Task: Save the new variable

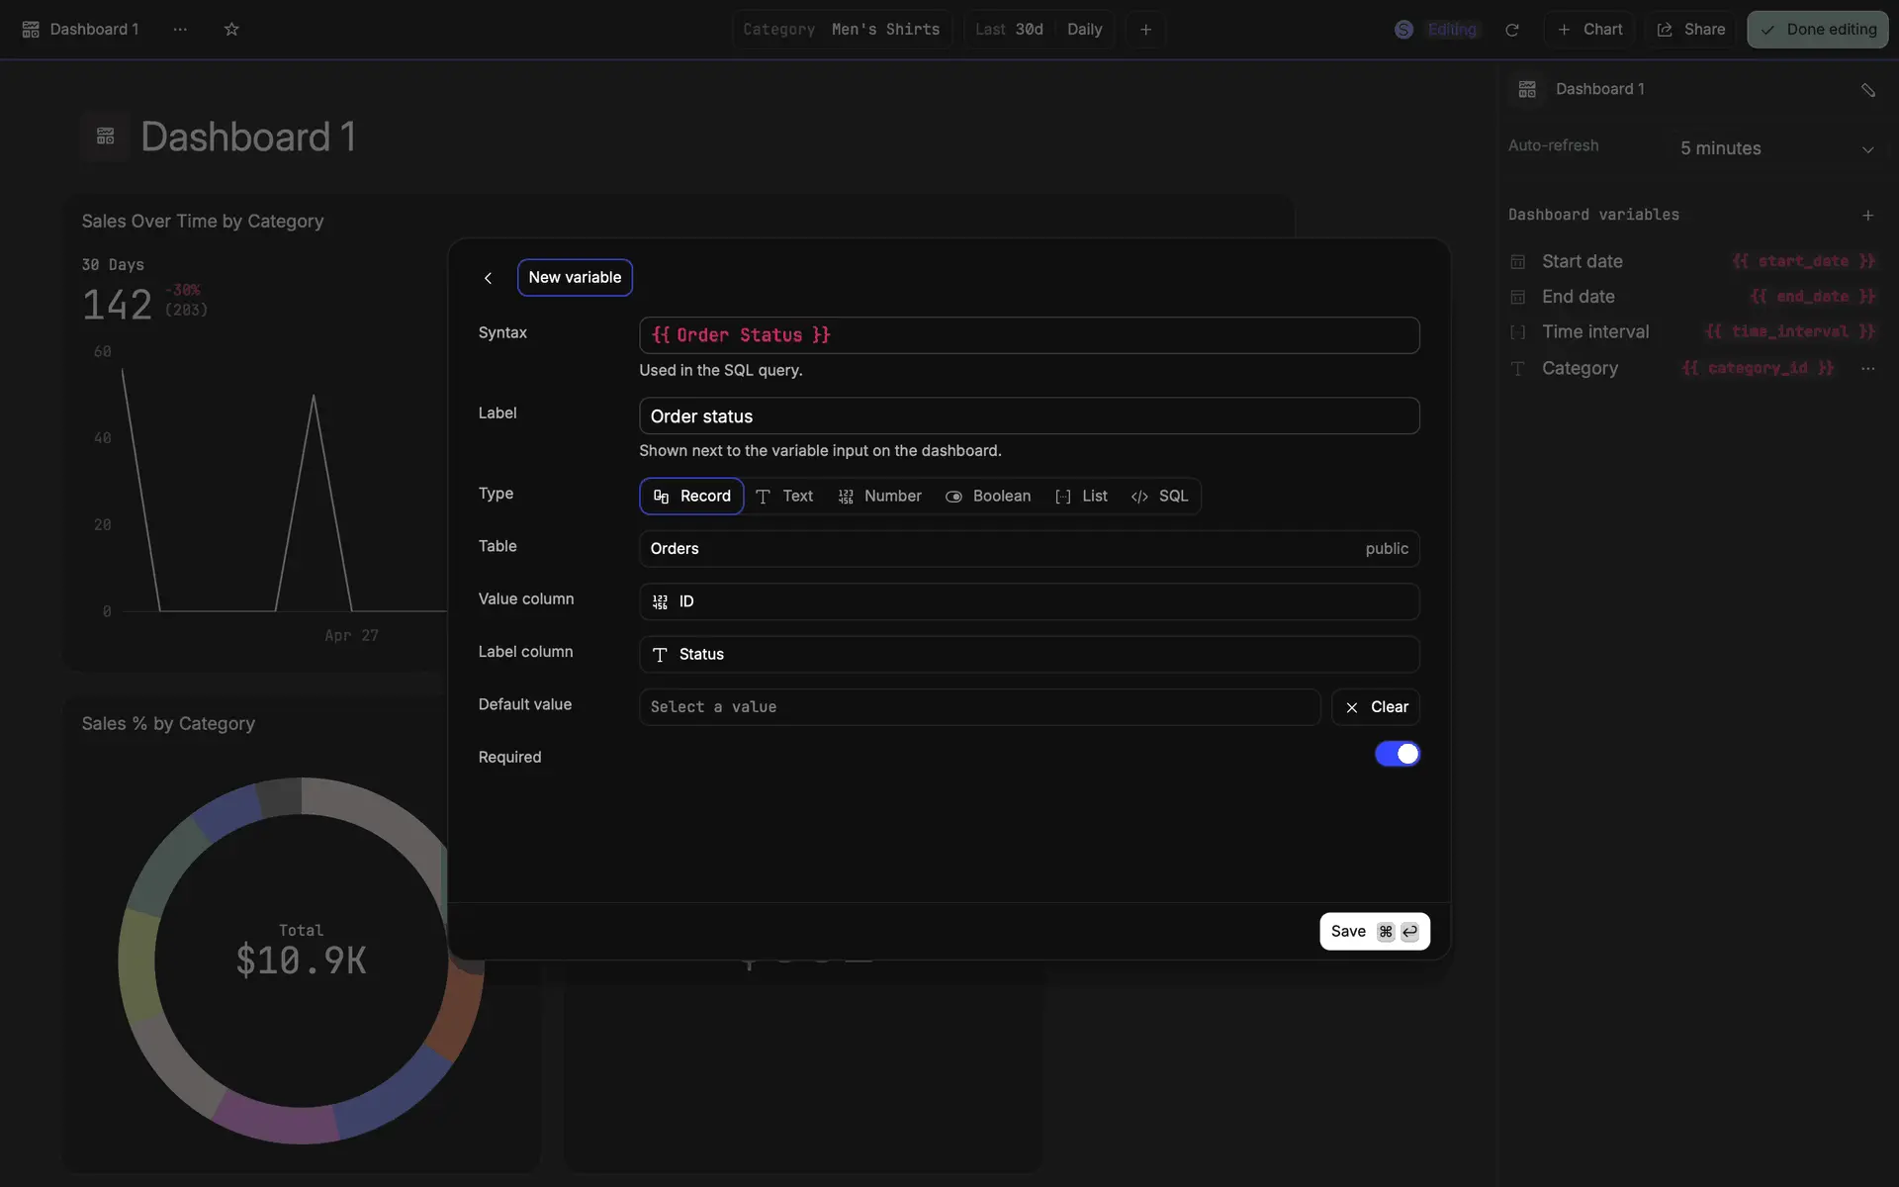Action: [1374, 932]
